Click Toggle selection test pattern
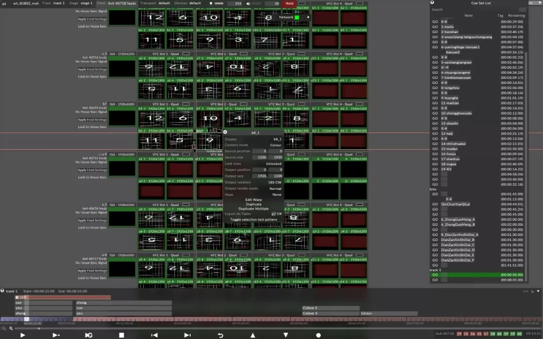This screenshot has height=339, width=543. 253,219
